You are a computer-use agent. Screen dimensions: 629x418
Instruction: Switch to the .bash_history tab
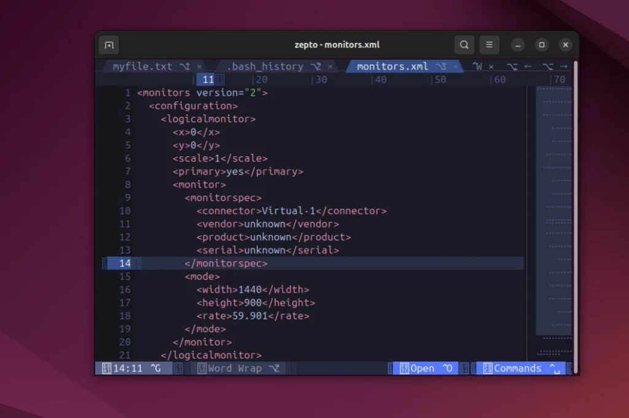(x=265, y=66)
